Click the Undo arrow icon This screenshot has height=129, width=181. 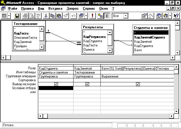pos(74,16)
